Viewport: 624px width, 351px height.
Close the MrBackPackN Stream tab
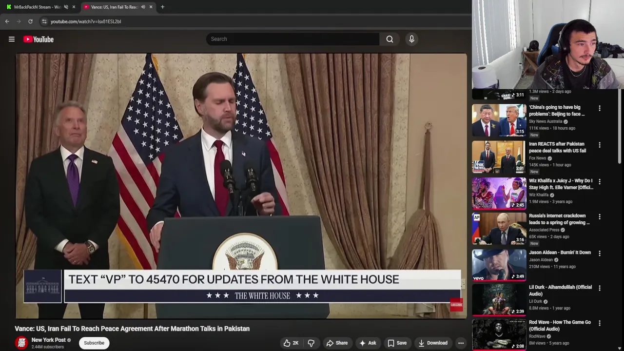click(x=74, y=7)
